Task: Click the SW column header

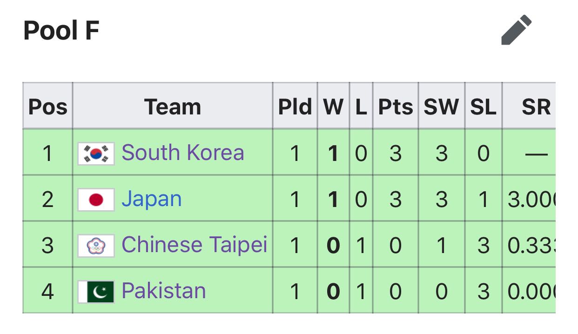Action: tap(441, 107)
